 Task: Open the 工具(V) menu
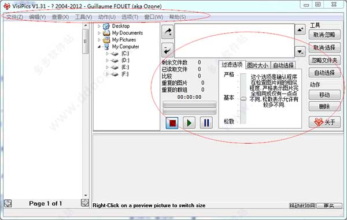[83, 17]
